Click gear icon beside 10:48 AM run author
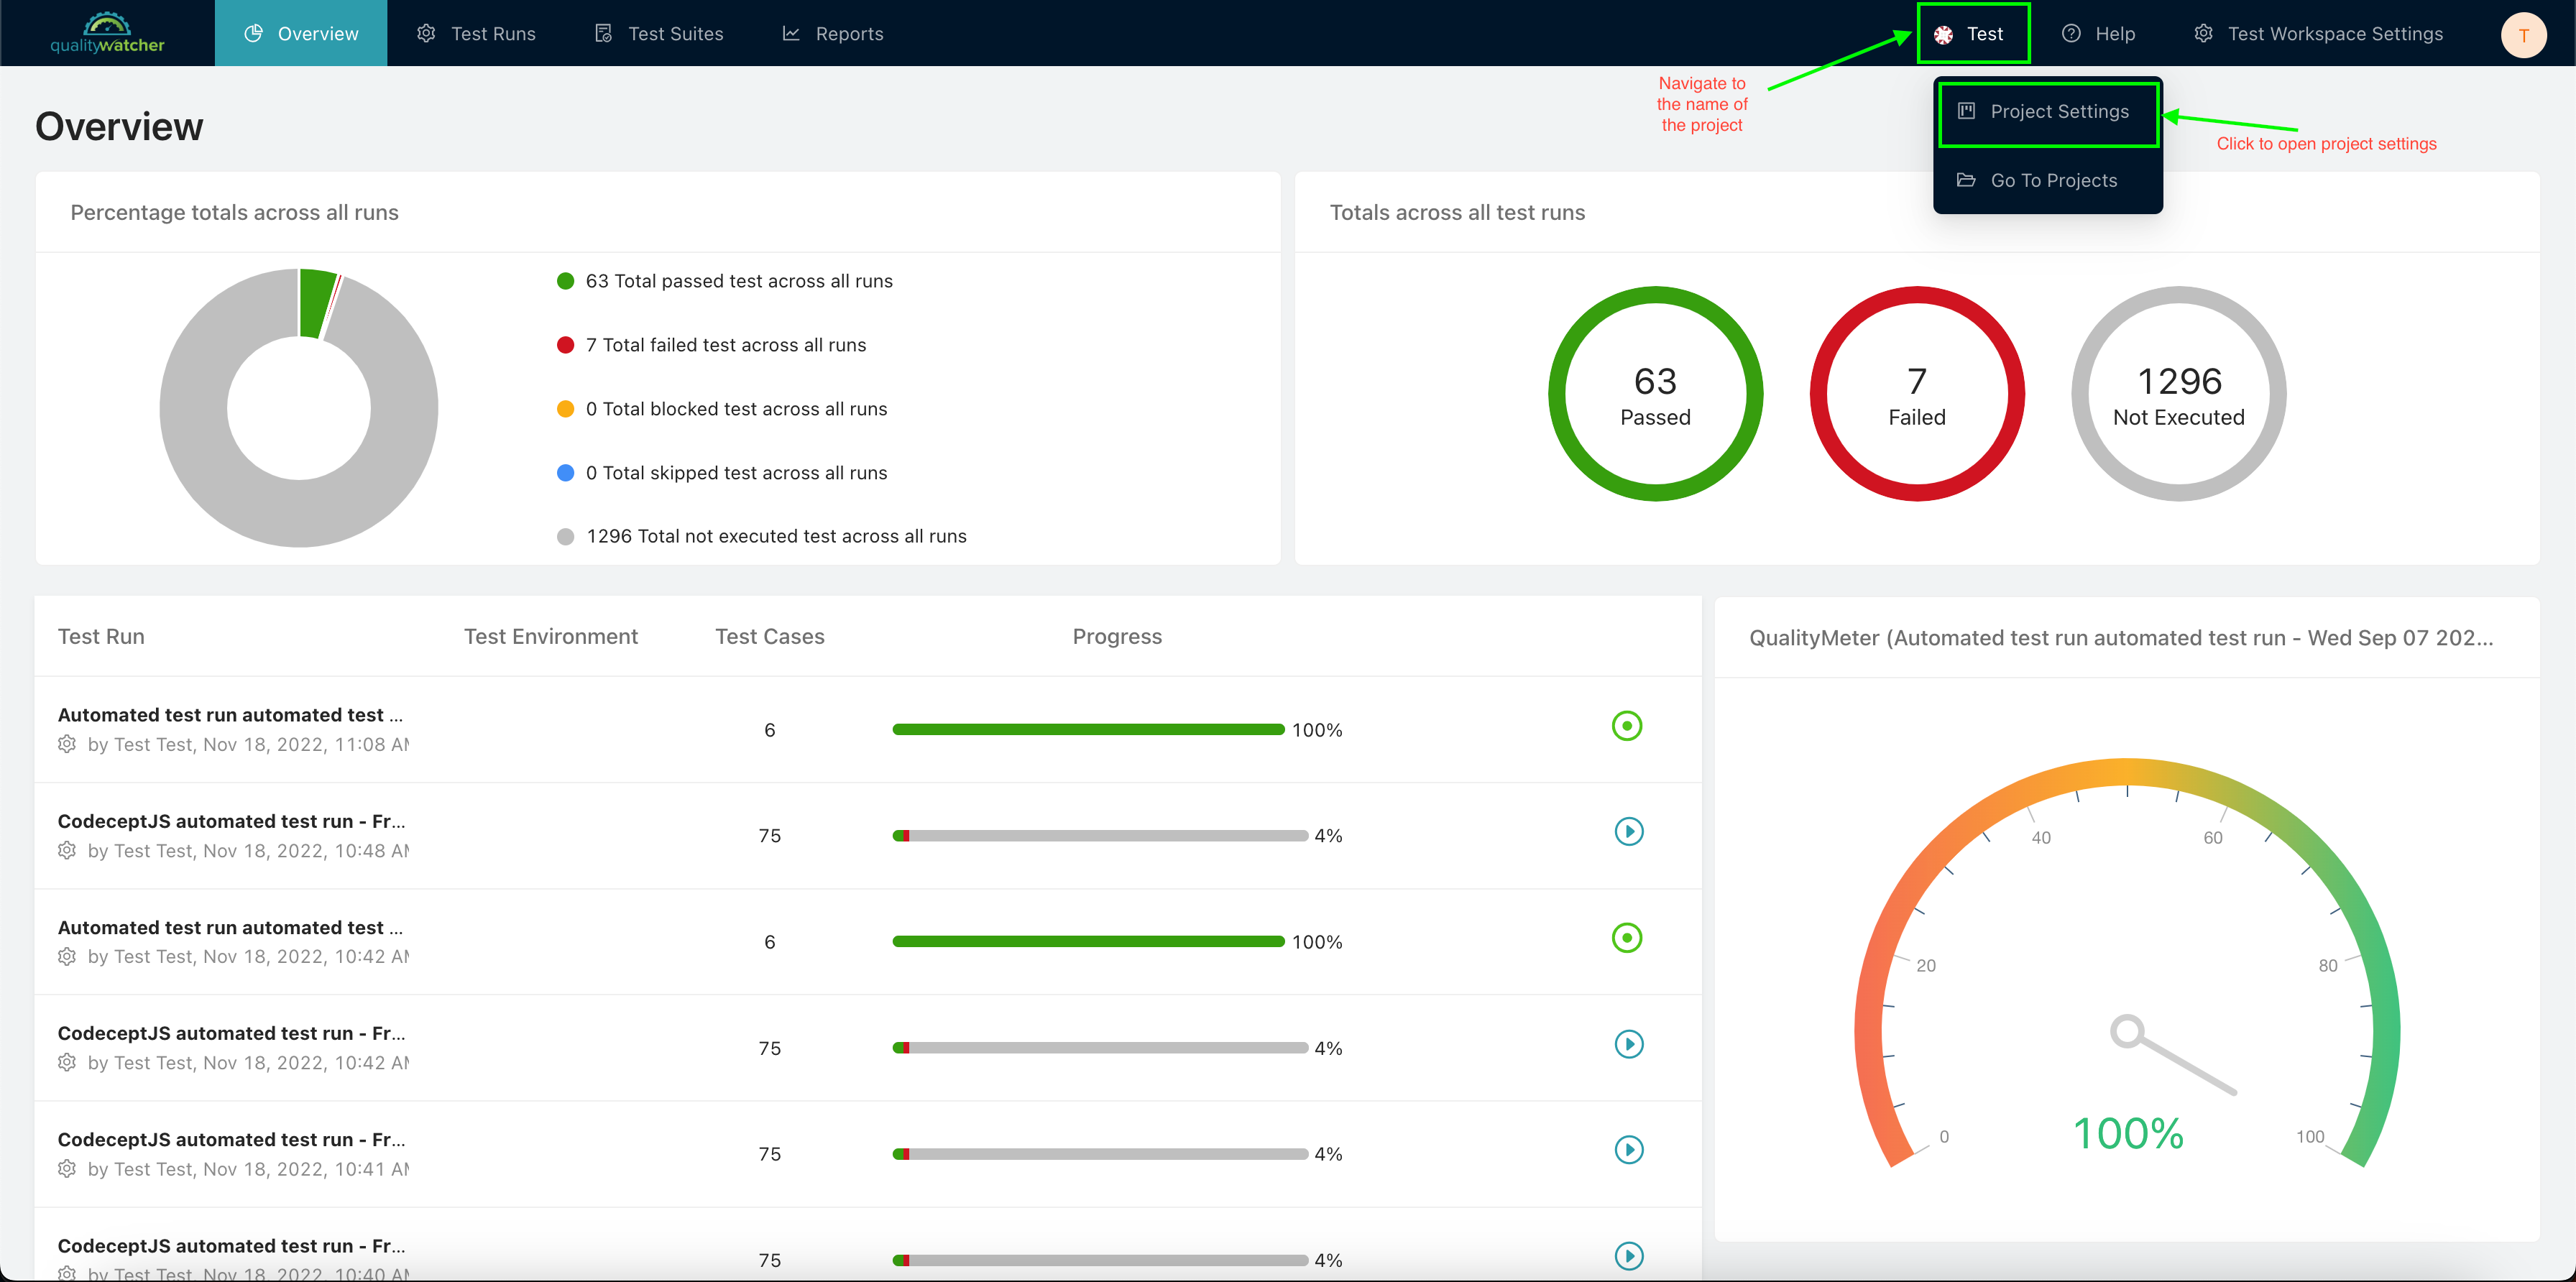The width and height of the screenshot is (2576, 1282). [x=67, y=850]
